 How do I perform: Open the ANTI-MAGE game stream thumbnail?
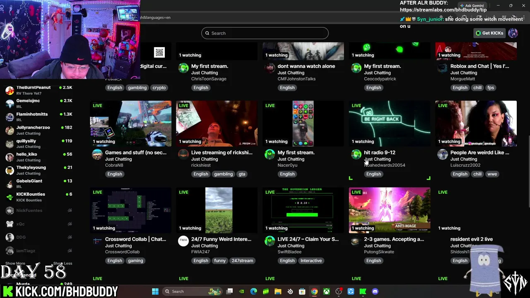tap(389, 210)
